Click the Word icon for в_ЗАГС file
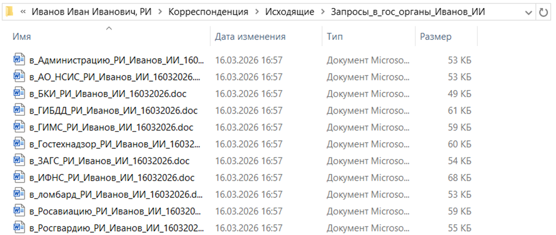556x235 pixels. [x=17, y=161]
